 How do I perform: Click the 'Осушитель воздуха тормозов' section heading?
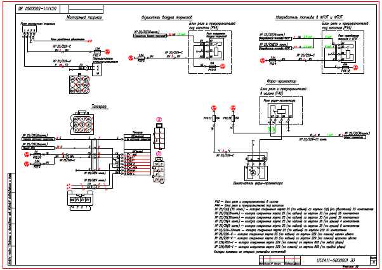coord(167,18)
